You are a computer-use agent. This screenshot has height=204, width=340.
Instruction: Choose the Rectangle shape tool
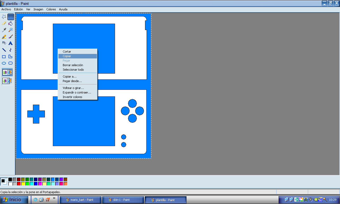pyautogui.click(x=4, y=56)
